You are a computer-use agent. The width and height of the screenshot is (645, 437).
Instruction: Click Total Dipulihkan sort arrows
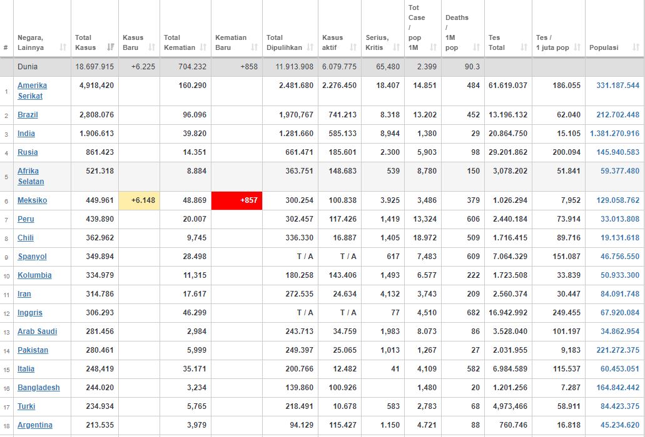point(310,47)
